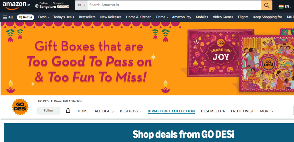Click the India flag language icon
294x142 pixels.
tap(281, 7)
